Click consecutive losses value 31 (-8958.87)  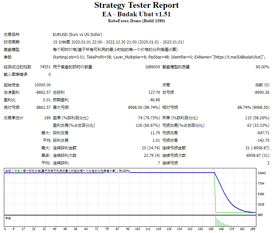pyautogui.click(x=257, y=148)
